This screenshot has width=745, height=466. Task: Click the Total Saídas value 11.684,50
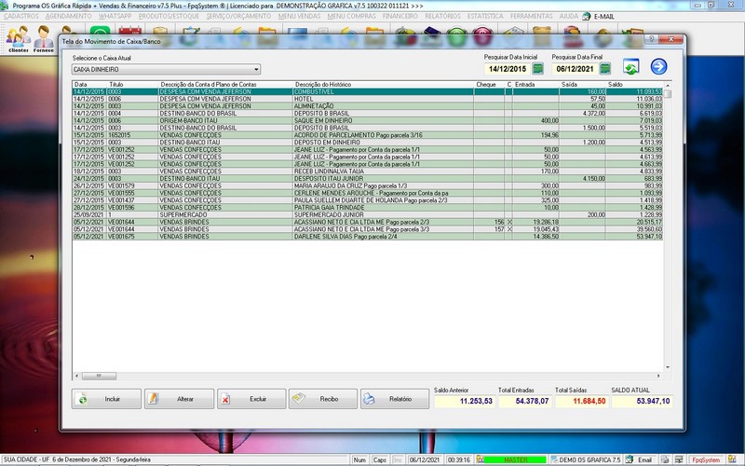pyautogui.click(x=581, y=402)
